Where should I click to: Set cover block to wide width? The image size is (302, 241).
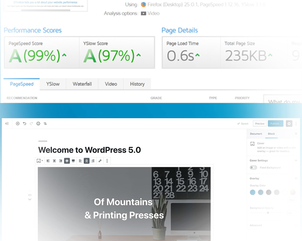(67, 161)
